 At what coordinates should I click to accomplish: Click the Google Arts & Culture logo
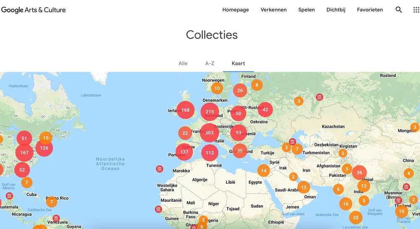[34, 10]
